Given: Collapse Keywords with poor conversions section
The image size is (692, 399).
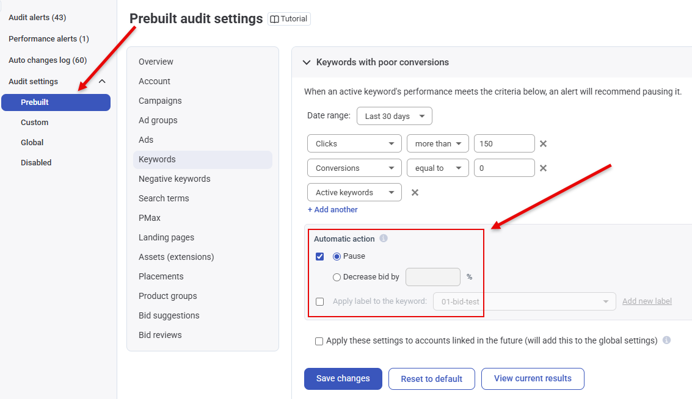Looking at the screenshot, I should [x=306, y=62].
